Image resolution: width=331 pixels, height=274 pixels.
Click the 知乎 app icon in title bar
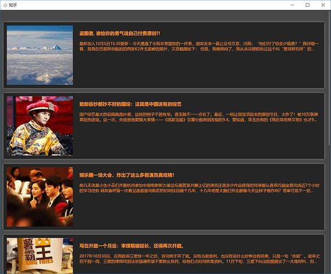coord(5,5)
